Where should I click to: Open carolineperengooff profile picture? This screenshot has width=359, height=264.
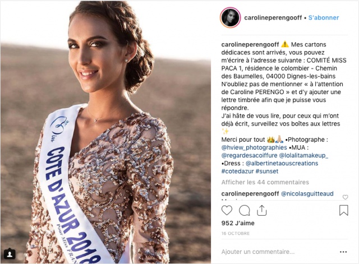231,17
